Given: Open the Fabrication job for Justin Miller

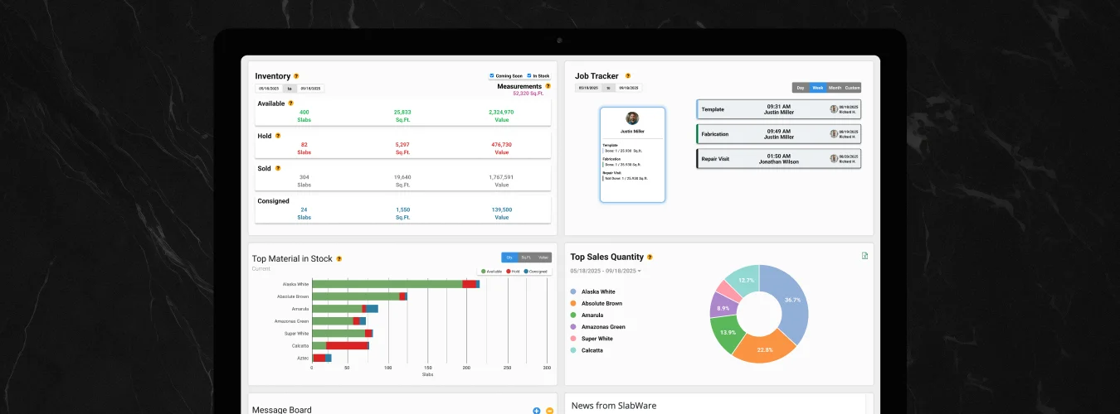Looking at the screenshot, I should click(779, 133).
